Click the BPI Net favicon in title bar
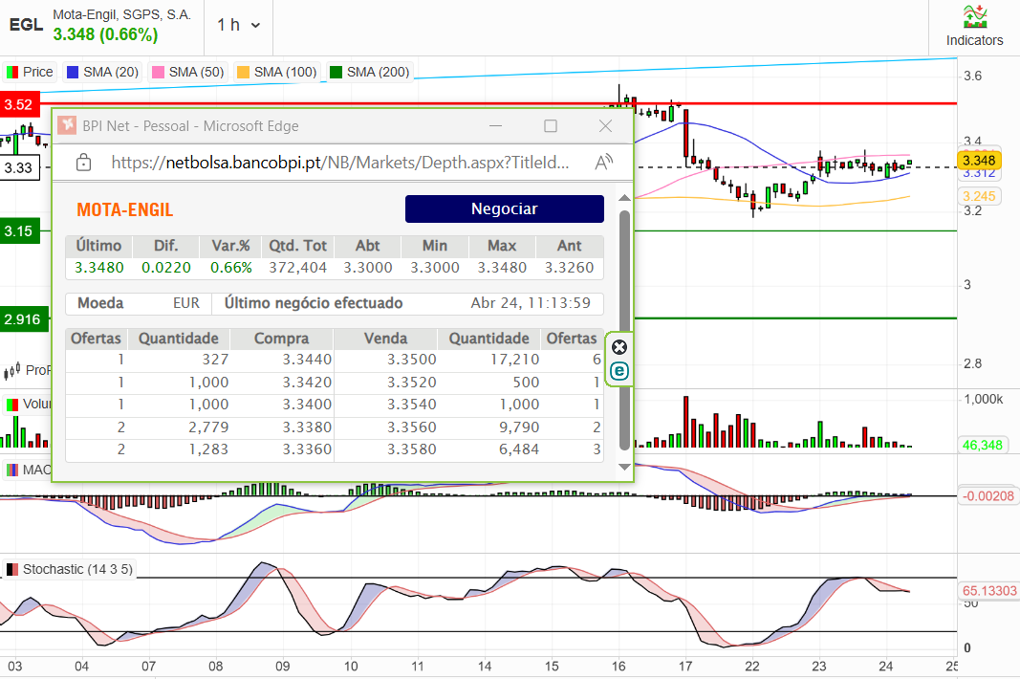 coord(67,126)
